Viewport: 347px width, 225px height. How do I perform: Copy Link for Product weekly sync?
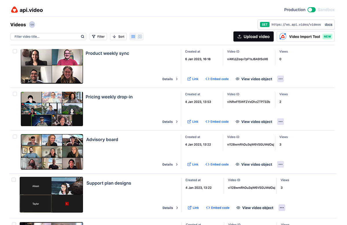tap(193, 79)
